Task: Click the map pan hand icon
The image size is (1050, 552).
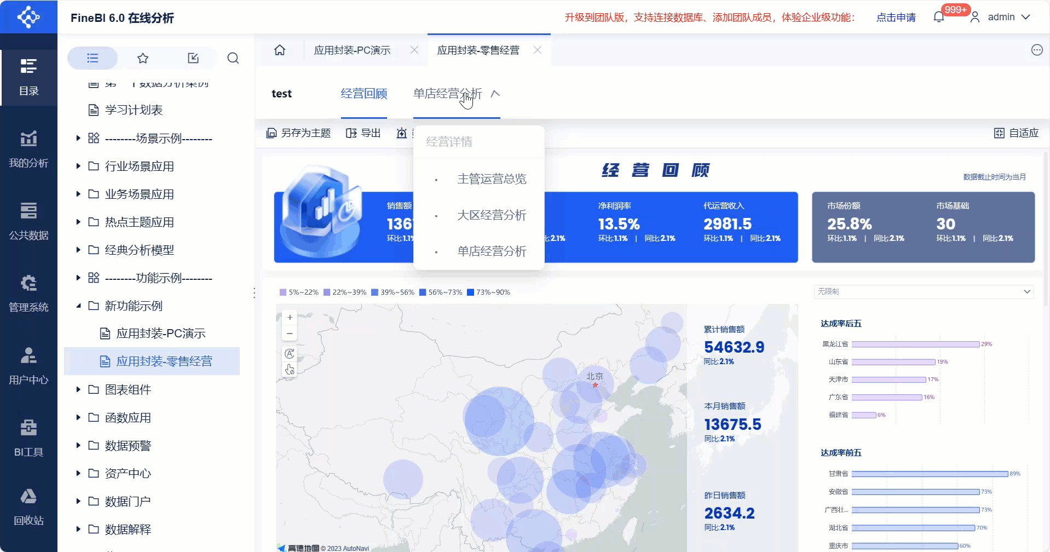Action: point(290,370)
